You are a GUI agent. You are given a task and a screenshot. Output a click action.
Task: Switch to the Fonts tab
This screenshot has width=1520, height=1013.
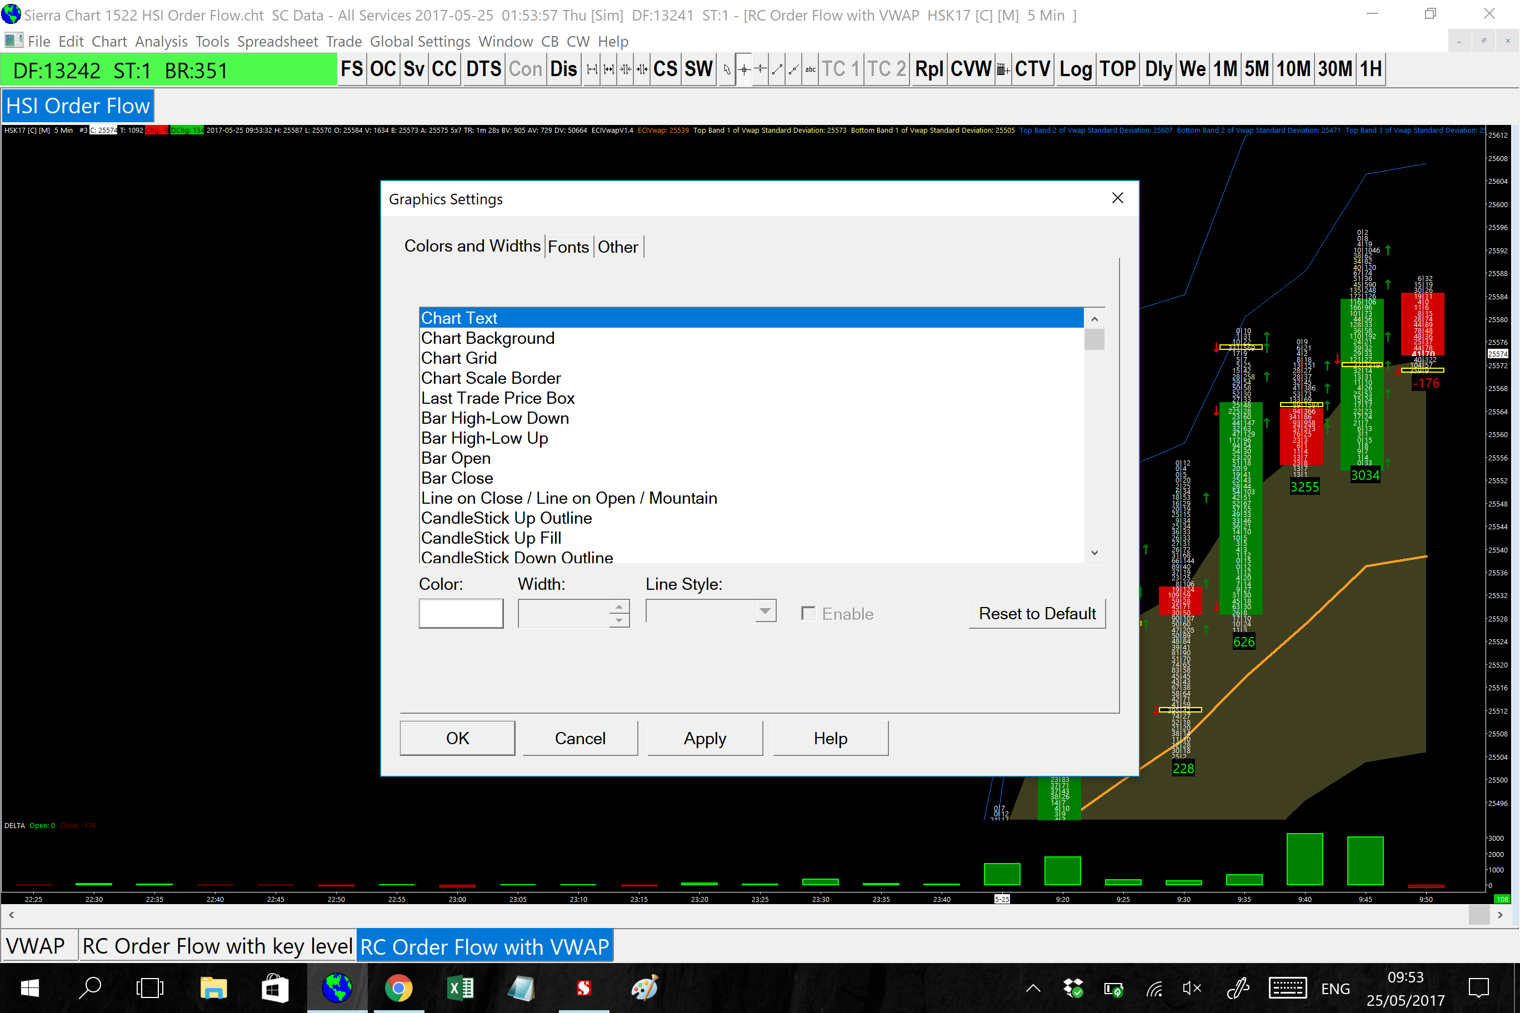pos(568,247)
